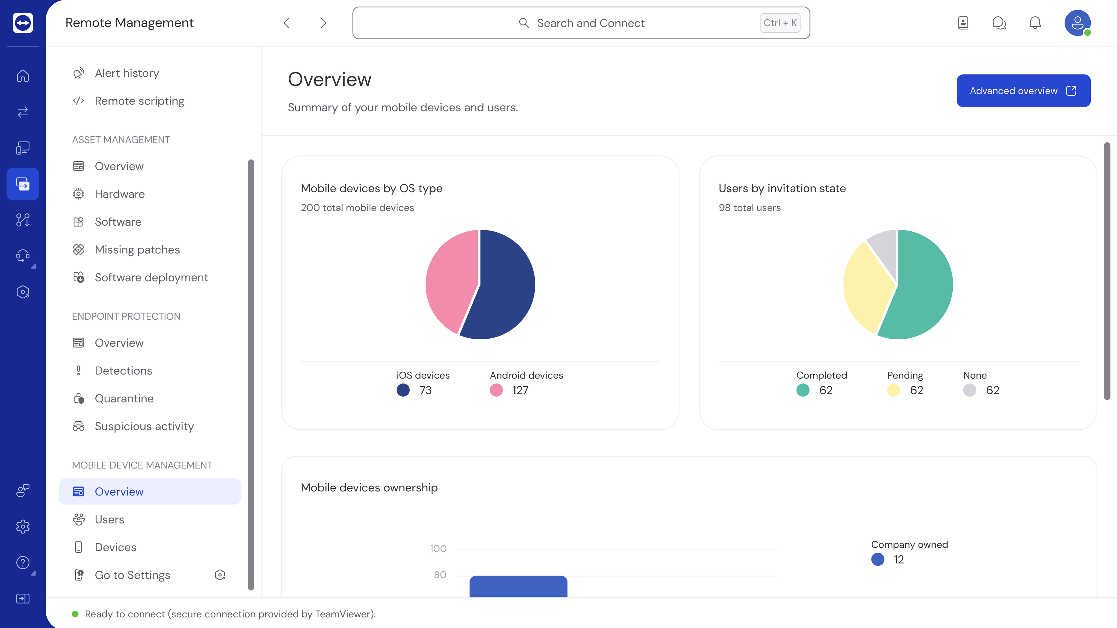Open Quarantine under Endpoint Protection
Image resolution: width=1117 pixels, height=628 pixels.
point(124,398)
